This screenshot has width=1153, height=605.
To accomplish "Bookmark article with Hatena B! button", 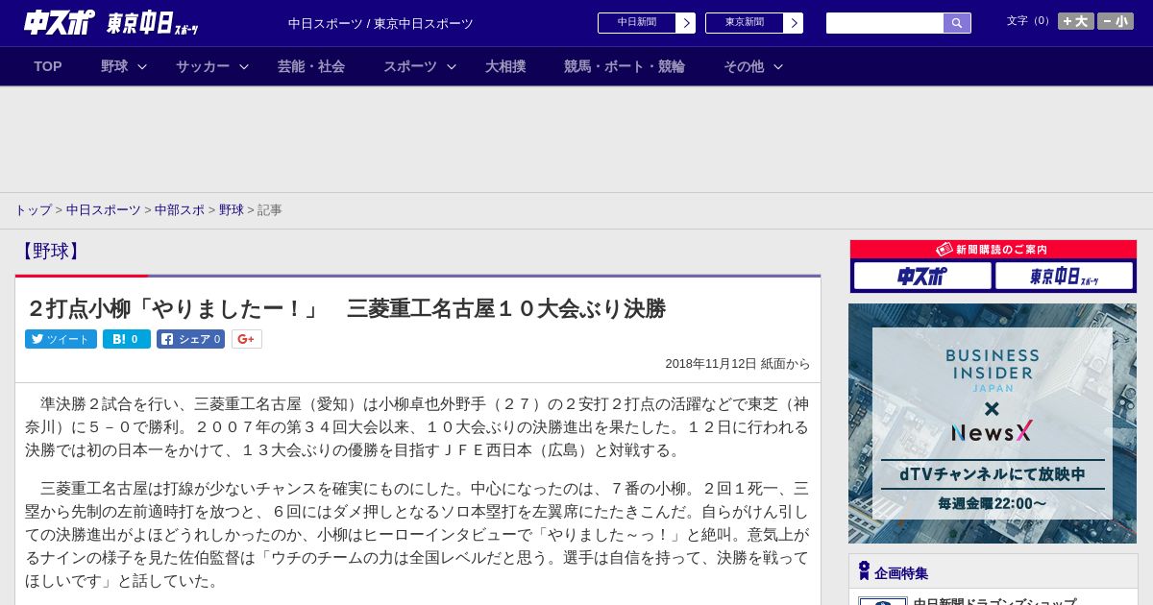I will (127, 339).
